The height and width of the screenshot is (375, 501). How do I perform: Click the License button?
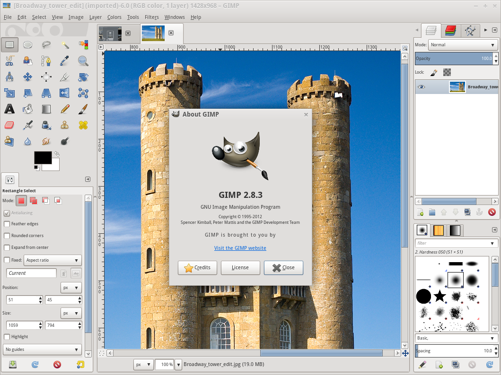point(240,267)
